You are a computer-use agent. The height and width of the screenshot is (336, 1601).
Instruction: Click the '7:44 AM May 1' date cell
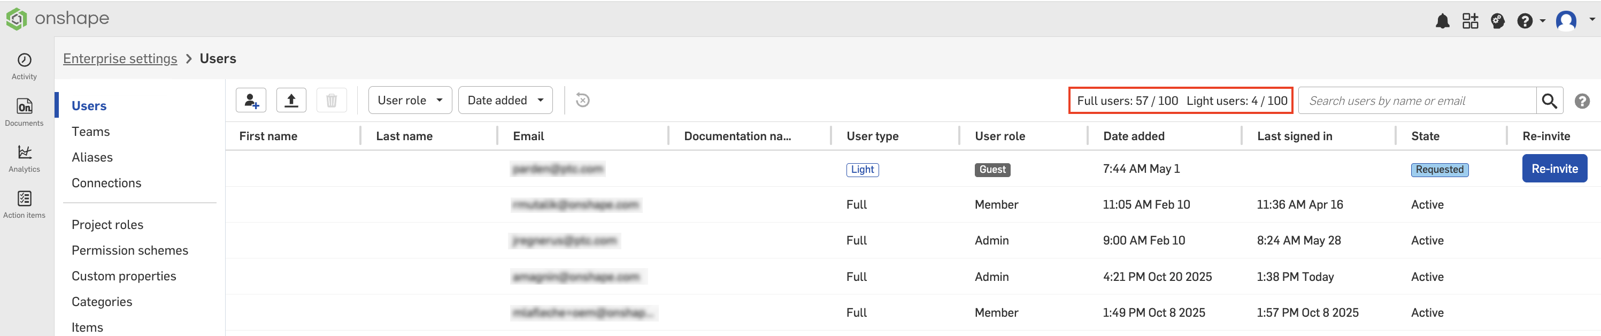[1141, 169]
